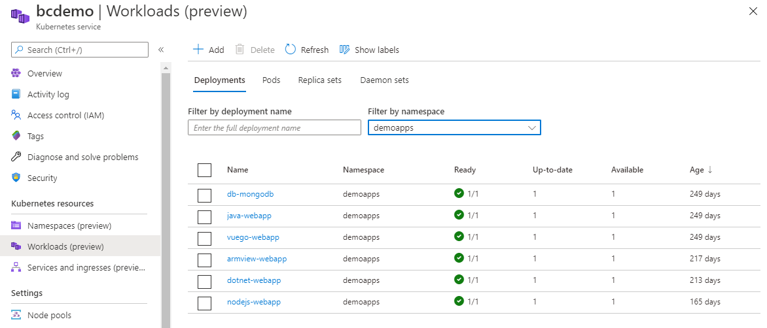Open Services and ingresses menu item

[86, 267]
